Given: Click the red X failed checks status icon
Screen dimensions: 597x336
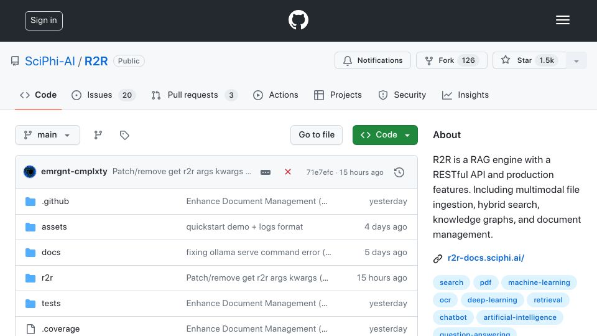Looking at the screenshot, I should pyautogui.click(x=288, y=172).
